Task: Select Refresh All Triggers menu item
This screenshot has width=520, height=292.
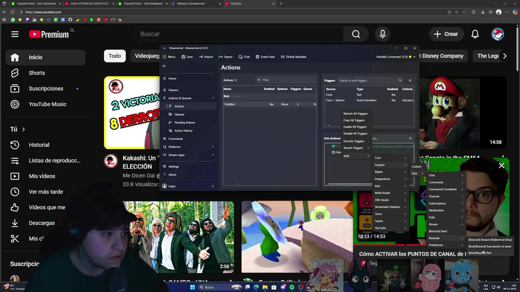Action: pos(355,114)
